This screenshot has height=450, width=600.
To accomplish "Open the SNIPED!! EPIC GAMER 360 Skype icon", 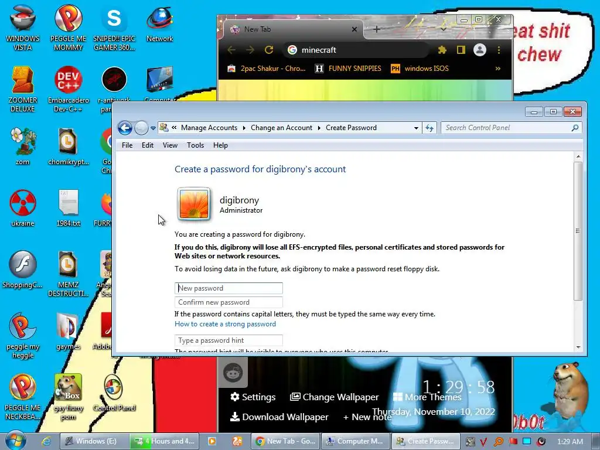I will [114, 28].
